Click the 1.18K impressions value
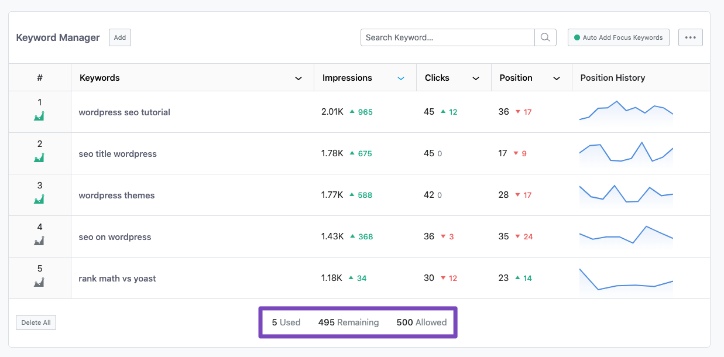 [332, 278]
